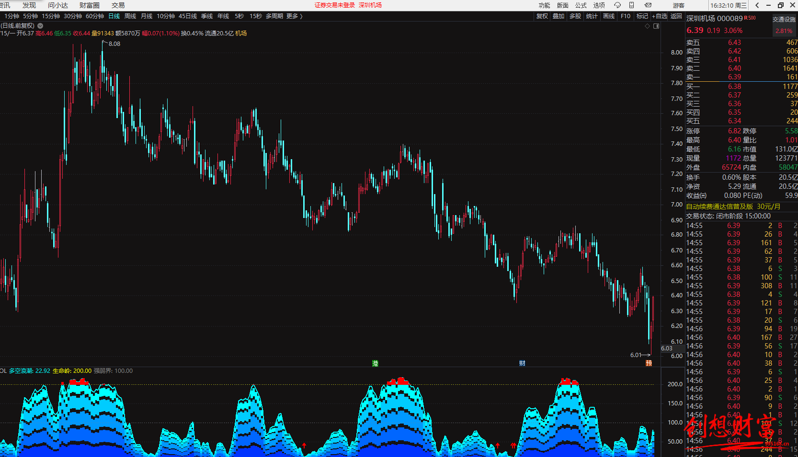The height and width of the screenshot is (457, 798).
Task: Open 自动续费通达信普及版 promotion link
Action: pos(733,207)
